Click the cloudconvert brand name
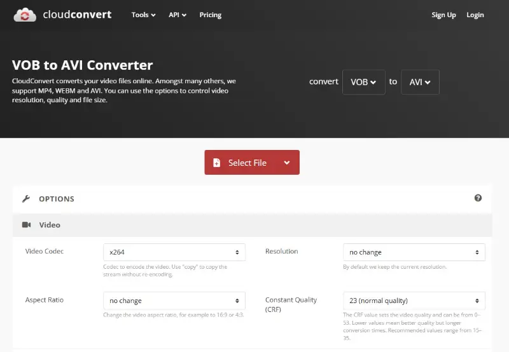The image size is (509, 352). click(77, 15)
